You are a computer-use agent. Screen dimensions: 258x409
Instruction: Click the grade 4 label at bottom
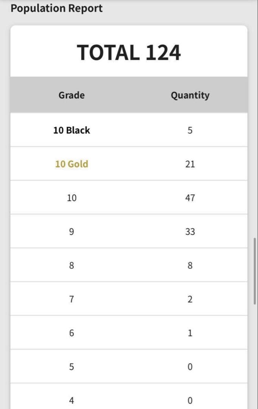[71, 400]
